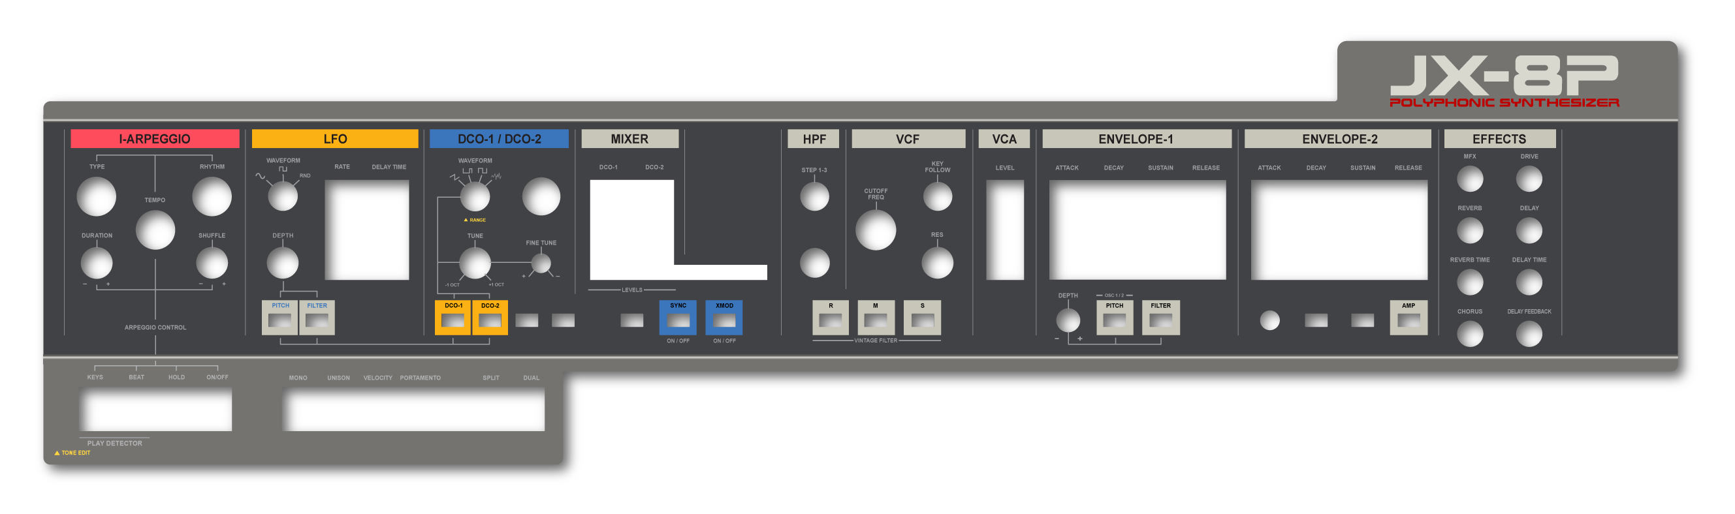Toggle the LFO FILTER button
The image size is (1735, 514).
tap(317, 318)
